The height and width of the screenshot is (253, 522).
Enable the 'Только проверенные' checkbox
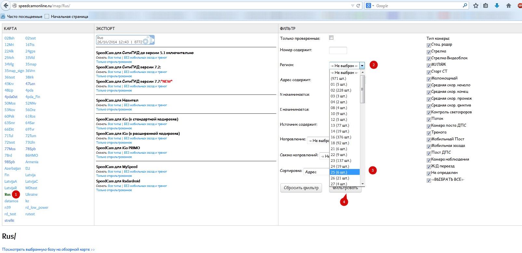[331, 38]
